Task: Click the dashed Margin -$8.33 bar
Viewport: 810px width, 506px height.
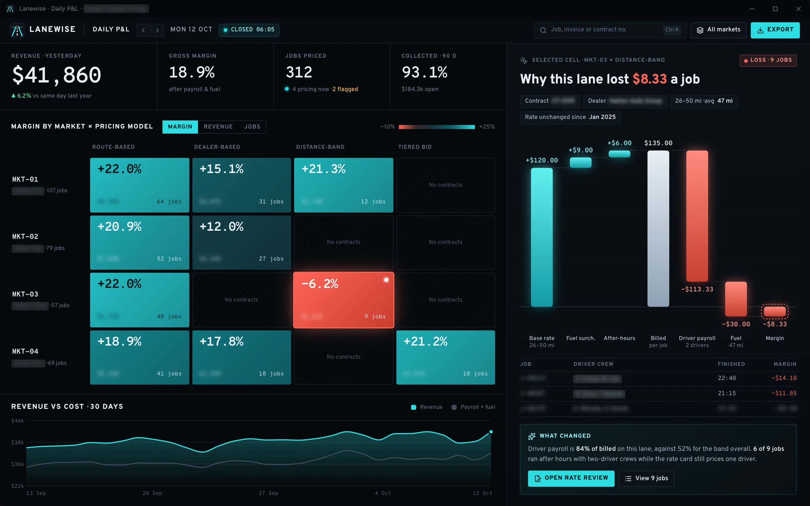Action: click(775, 311)
